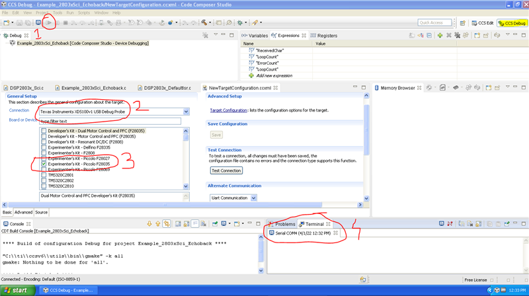The width and height of the screenshot is (529, 296).
Task: Open the Example_2803xSci_Echoback.c editor tab
Action: (91, 88)
